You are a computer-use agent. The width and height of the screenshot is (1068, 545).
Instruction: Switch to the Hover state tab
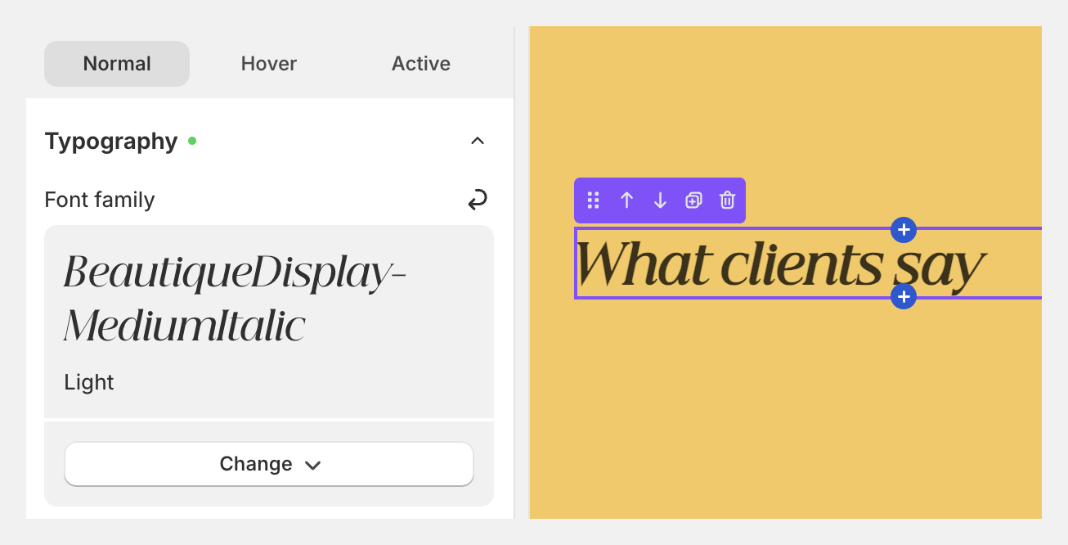click(x=268, y=63)
